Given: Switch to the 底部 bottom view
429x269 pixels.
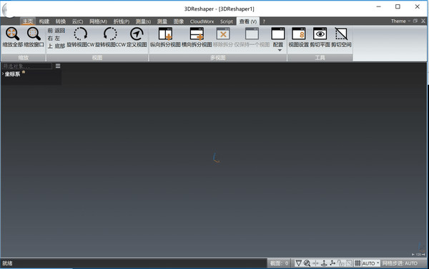Looking at the screenshot, I should tap(59, 46).
